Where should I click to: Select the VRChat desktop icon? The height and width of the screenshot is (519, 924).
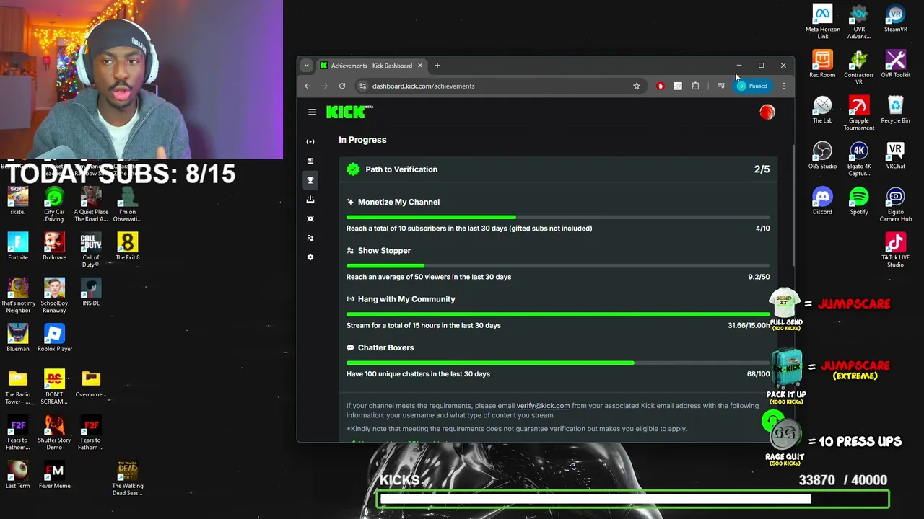(895, 155)
